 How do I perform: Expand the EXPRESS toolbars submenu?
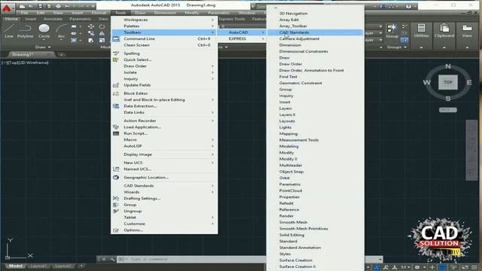coord(241,38)
